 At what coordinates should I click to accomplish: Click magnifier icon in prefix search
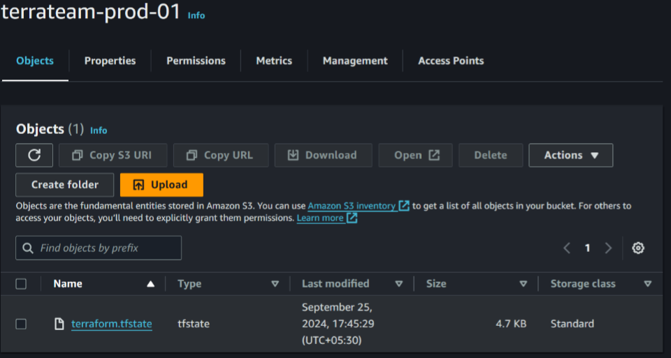click(x=28, y=248)
